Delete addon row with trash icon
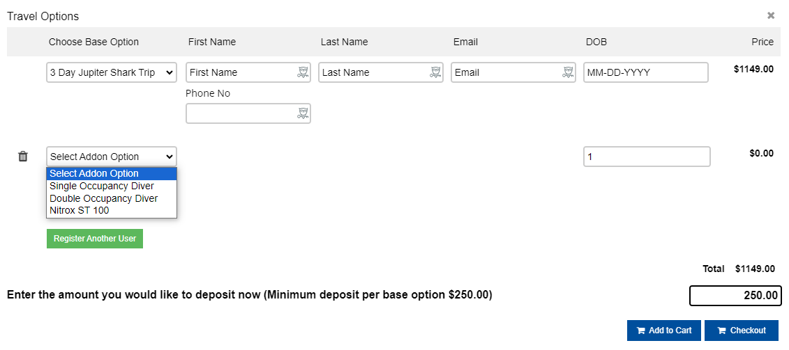Image resolution: width=789 pixels, height=350 pixels. tap(23, 157)
